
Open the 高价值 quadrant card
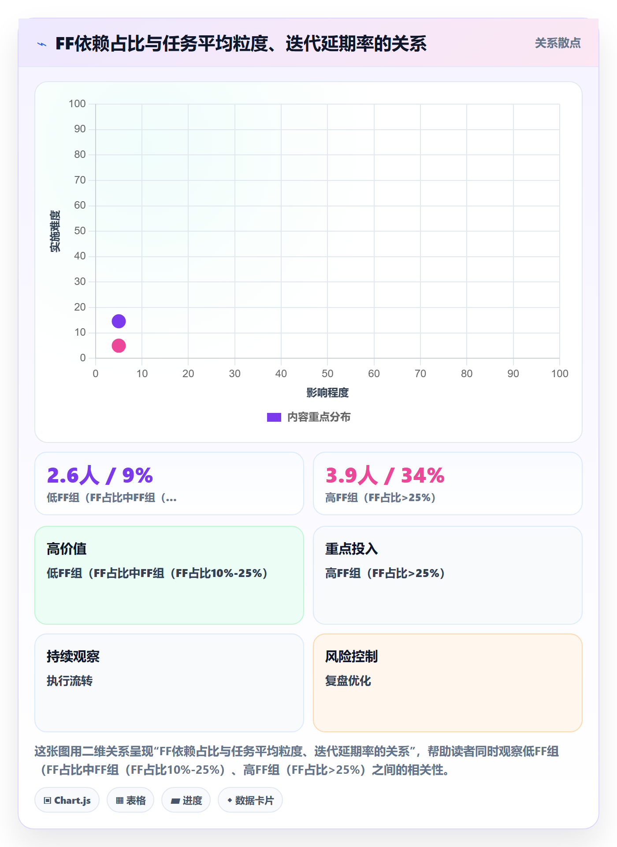pyautogui.click(x=169, y=575)
